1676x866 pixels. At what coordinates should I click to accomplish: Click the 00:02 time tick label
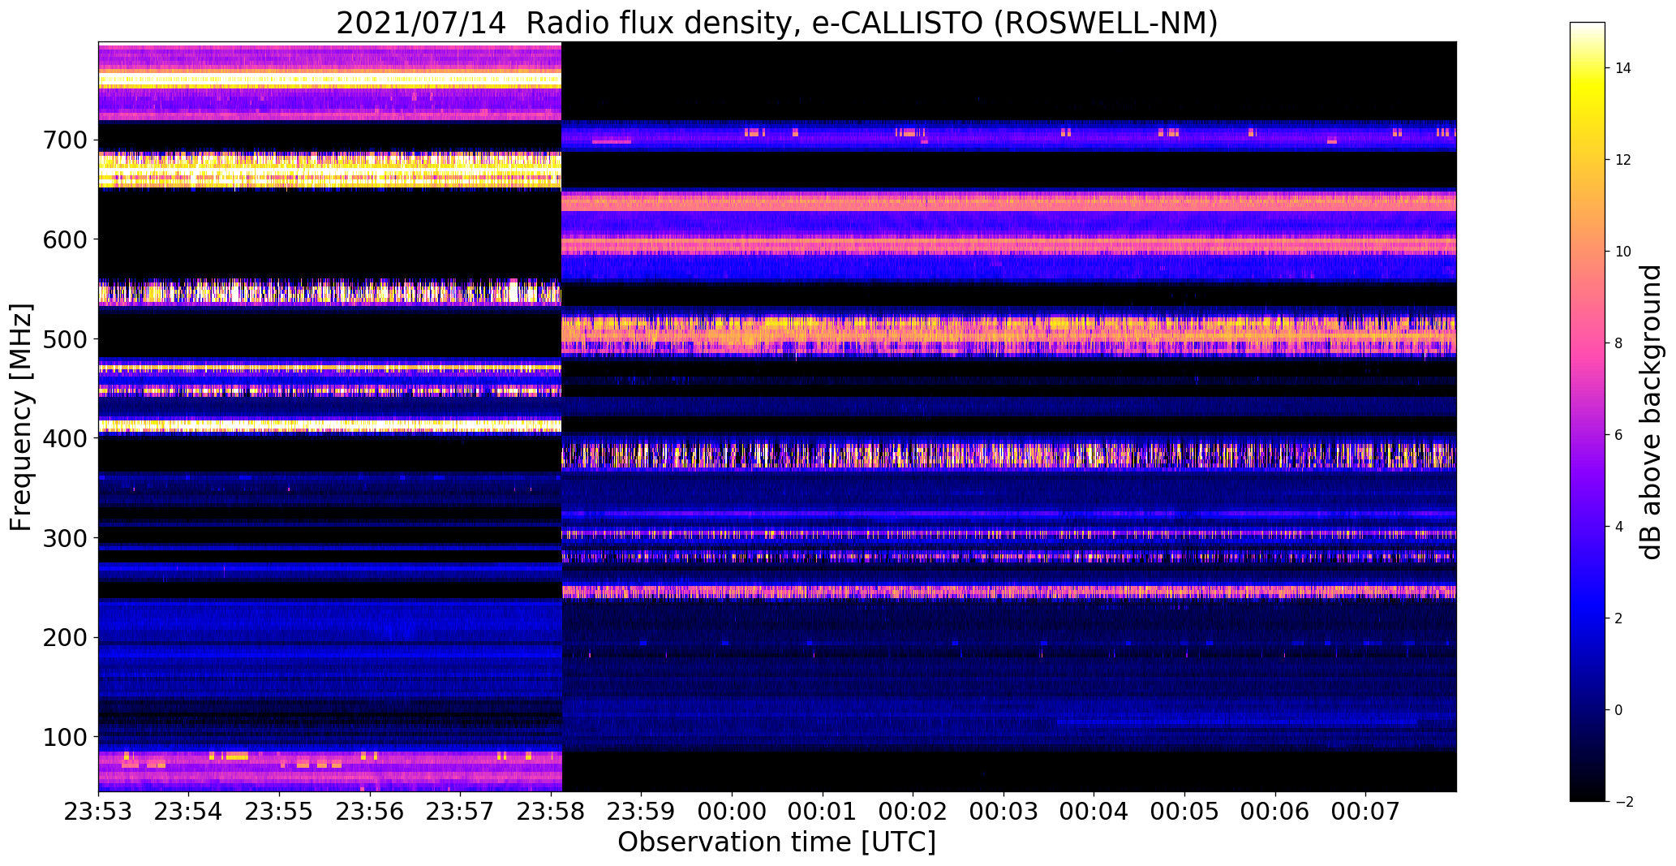(913, 811)
